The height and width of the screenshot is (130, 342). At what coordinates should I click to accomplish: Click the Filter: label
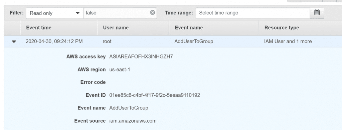point(17,13)
